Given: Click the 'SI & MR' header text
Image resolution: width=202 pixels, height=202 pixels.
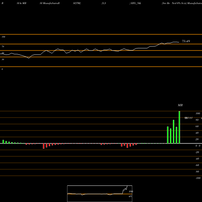Looking at the screenshot, I should click(21, 3).
